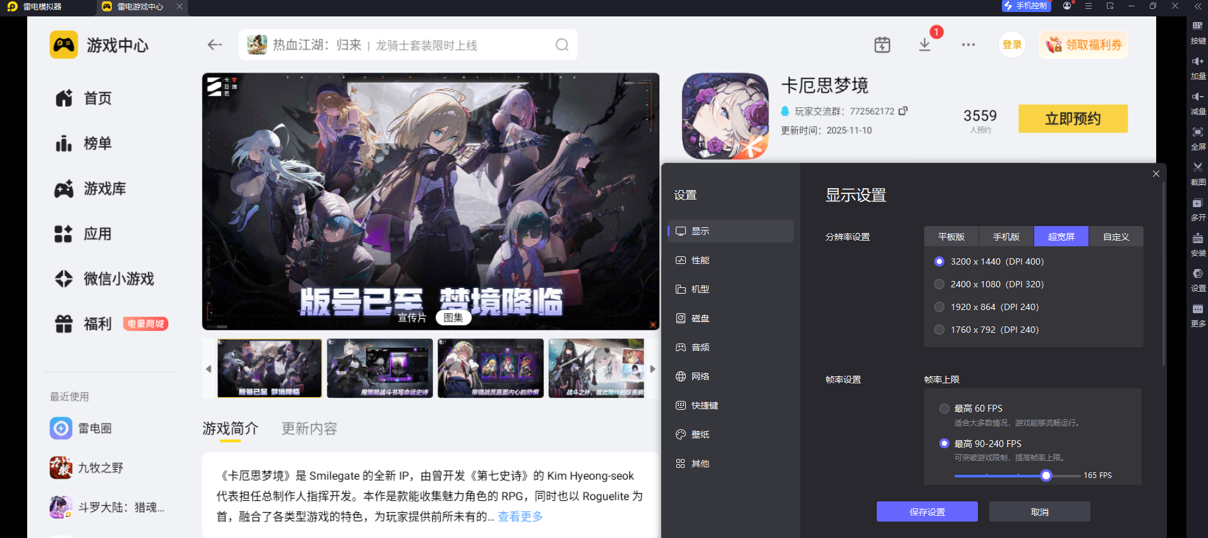1208x538 pixels.
Task: Click the 立即预约 button
Action: click(x=1073, y=119)
